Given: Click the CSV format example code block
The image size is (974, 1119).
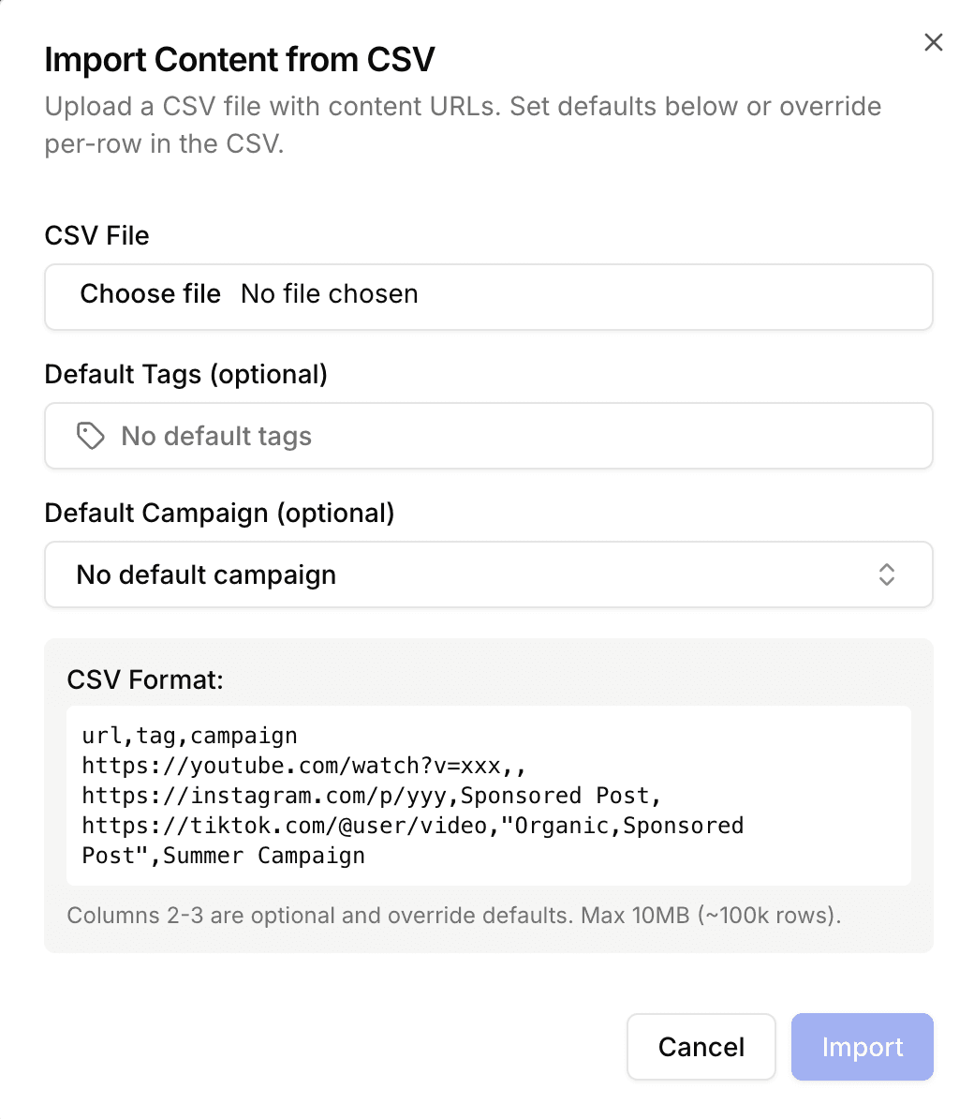Looking at the screenshot, I should 488,795.
